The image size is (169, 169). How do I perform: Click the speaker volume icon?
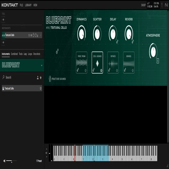[x=4, y=161]
